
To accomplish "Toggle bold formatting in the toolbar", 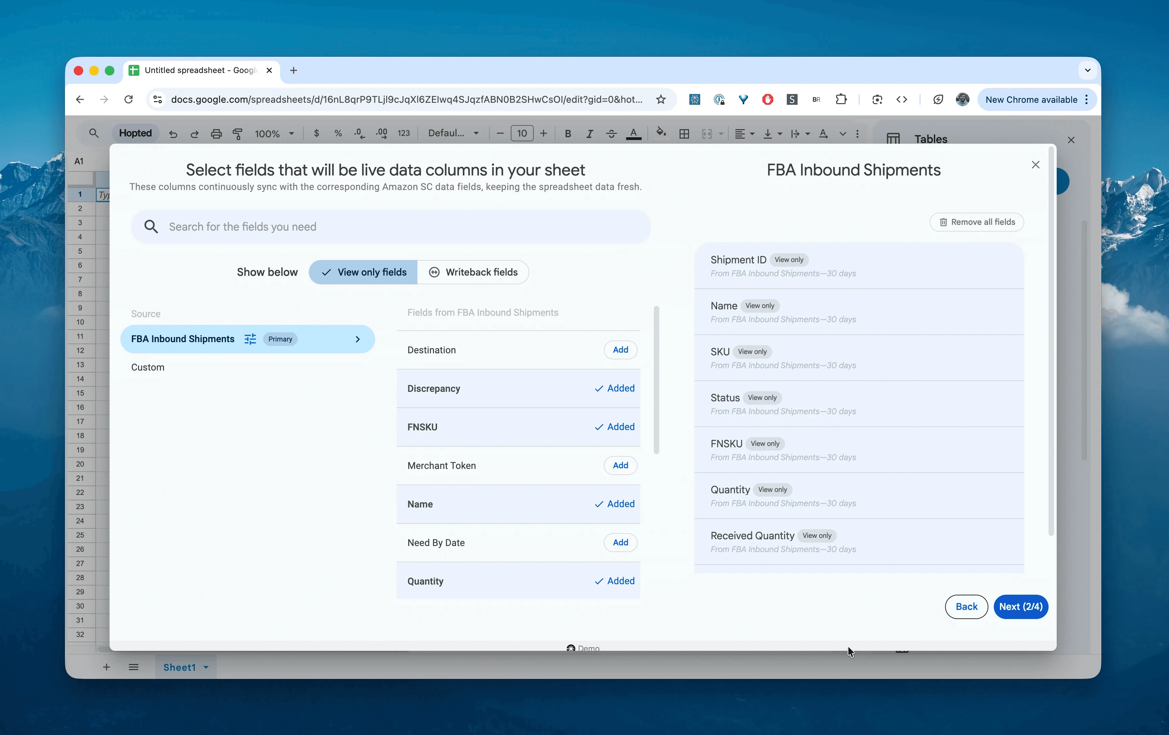I will [x=568, y=134].
